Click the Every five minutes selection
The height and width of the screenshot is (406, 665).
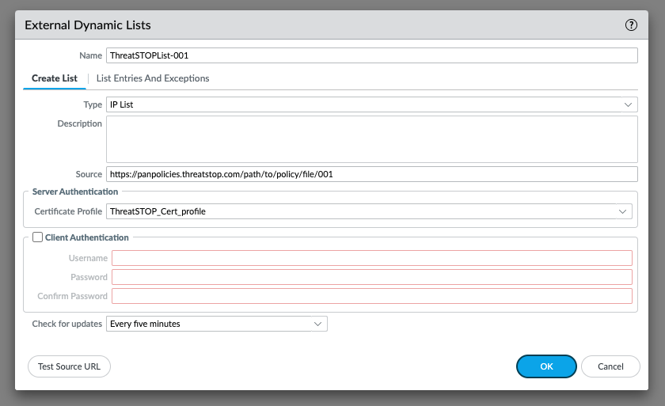click(145, 324)
